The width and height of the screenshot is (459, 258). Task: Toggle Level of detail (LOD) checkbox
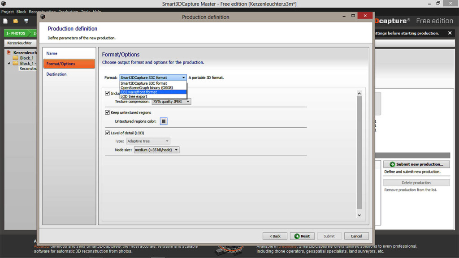click(x=108, y=133)
